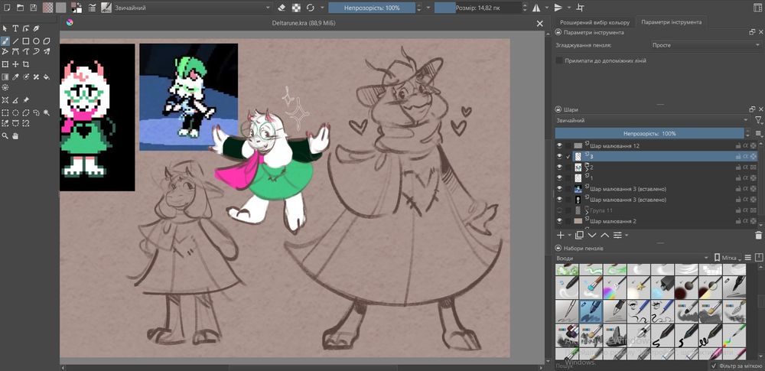Expand the 'Мітка' brush tag dropdown
The height and width of the screenshot is (371, 765).
pos(729,259)
